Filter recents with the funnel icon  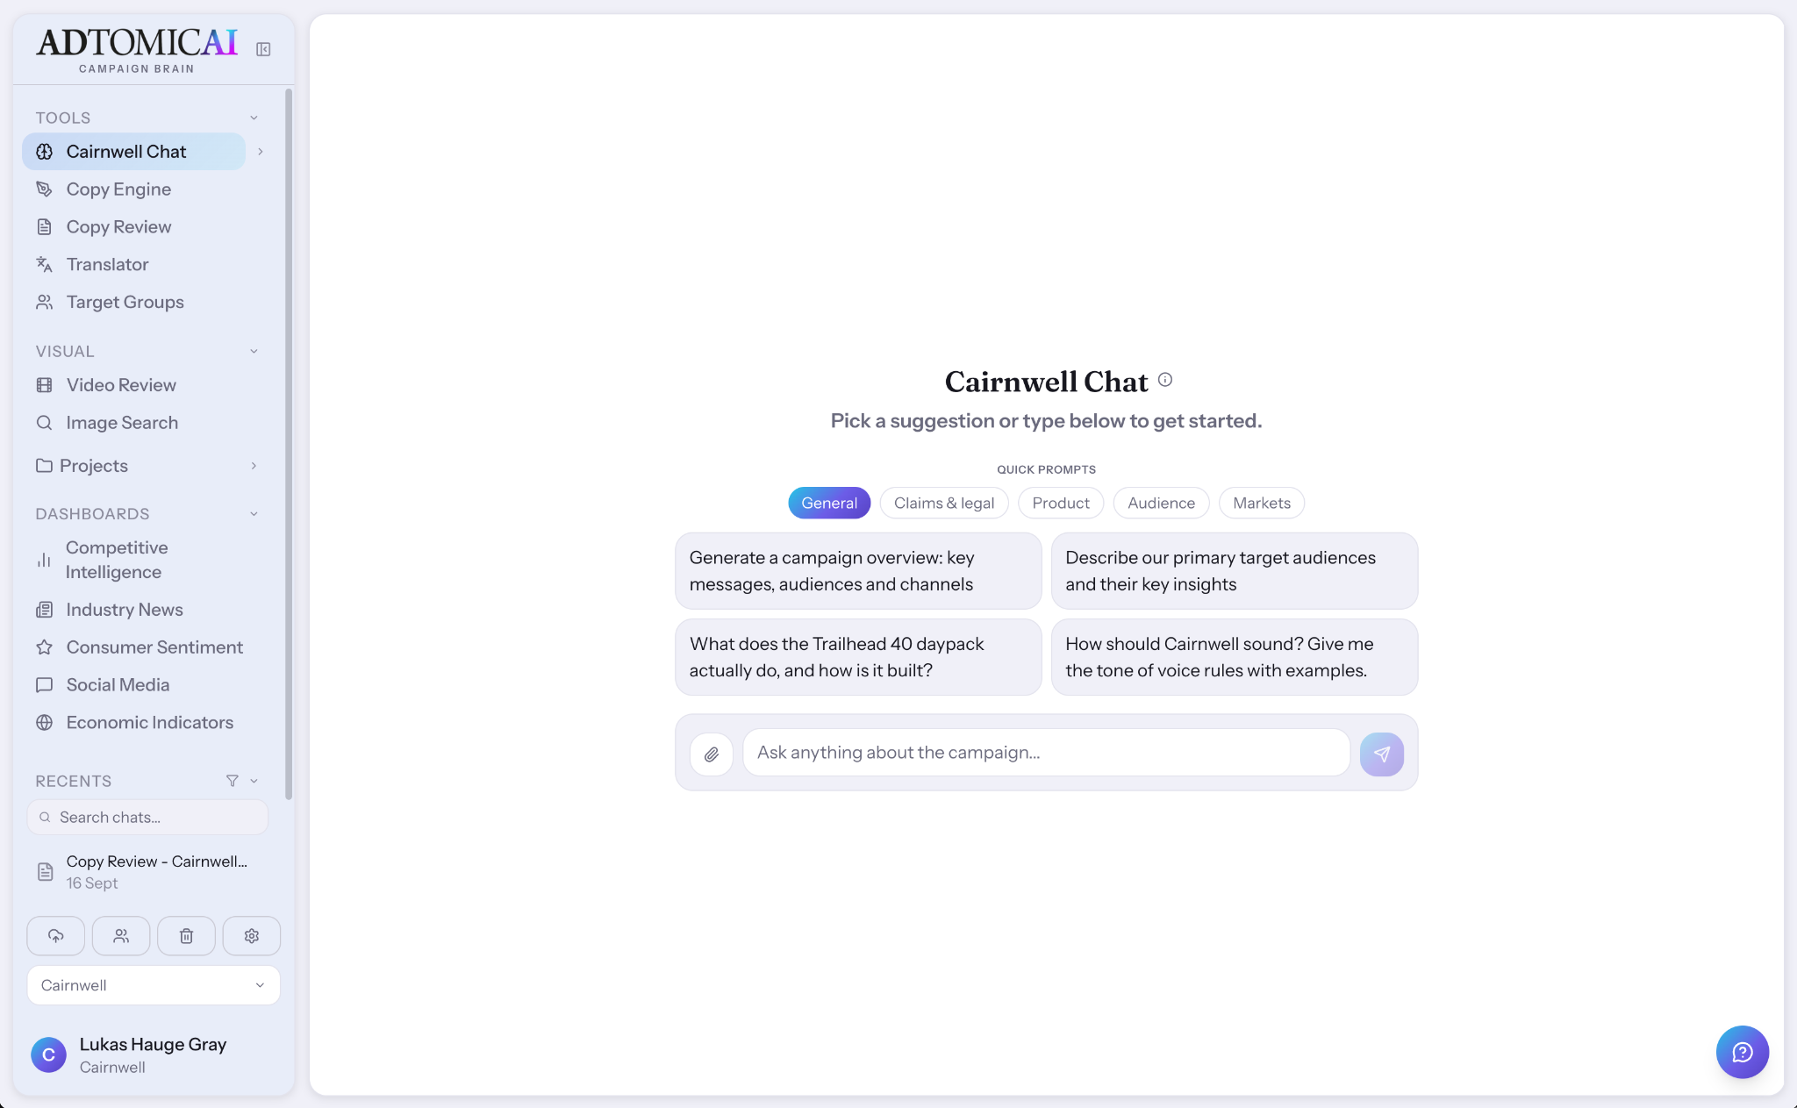[x=233, y=781]
